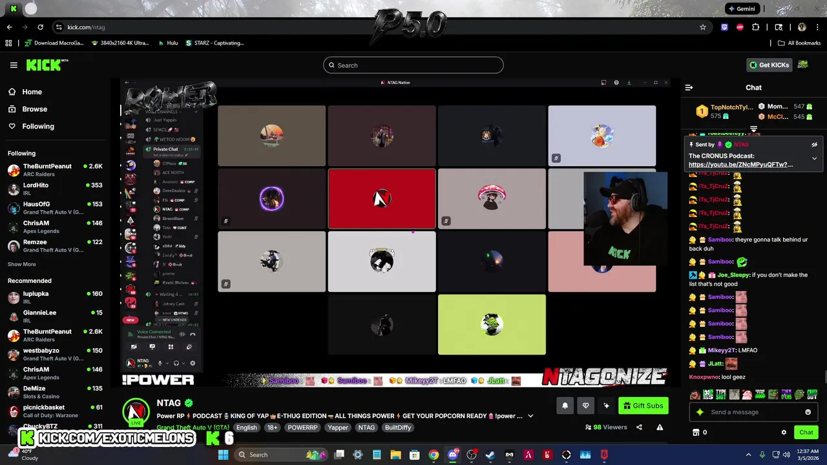The image size is (827, 465).
Task: Click the Kick search field
Action: pos(413,65)
